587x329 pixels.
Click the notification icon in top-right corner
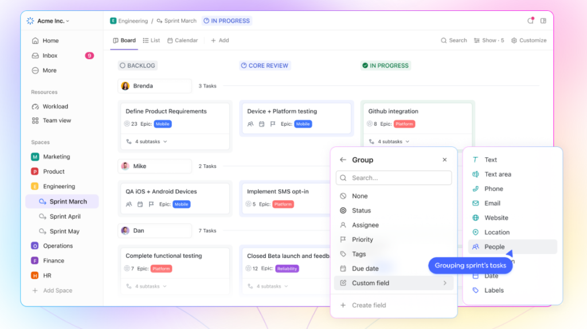[x=530, y=21]
